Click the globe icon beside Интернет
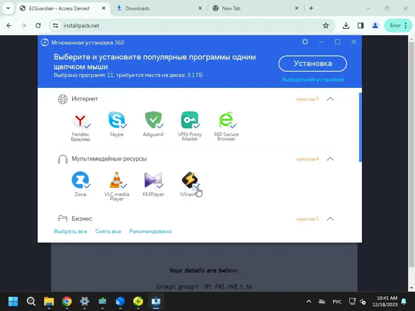Viewport: 415px width, 311px height. pyautogui.click(x=63, y=99)
